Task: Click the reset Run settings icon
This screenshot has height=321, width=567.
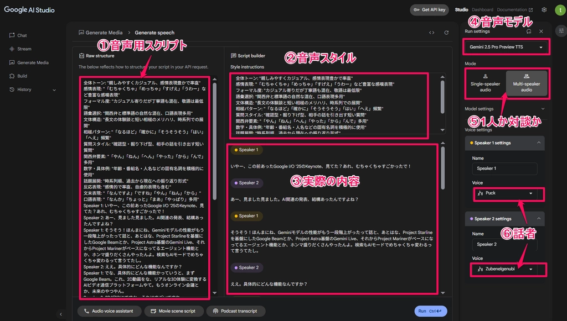Action: [x=529, y=31]
